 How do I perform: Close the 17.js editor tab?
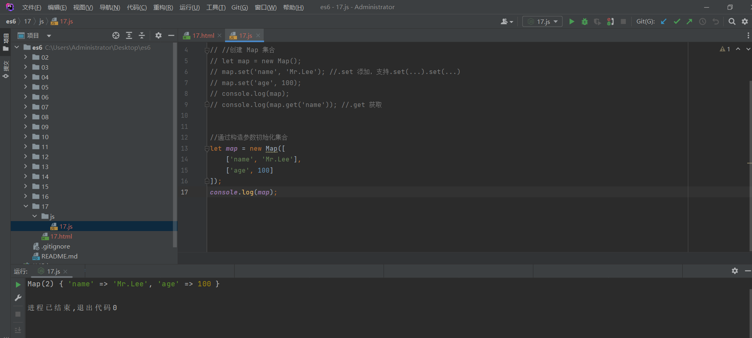tap(258, 35)
